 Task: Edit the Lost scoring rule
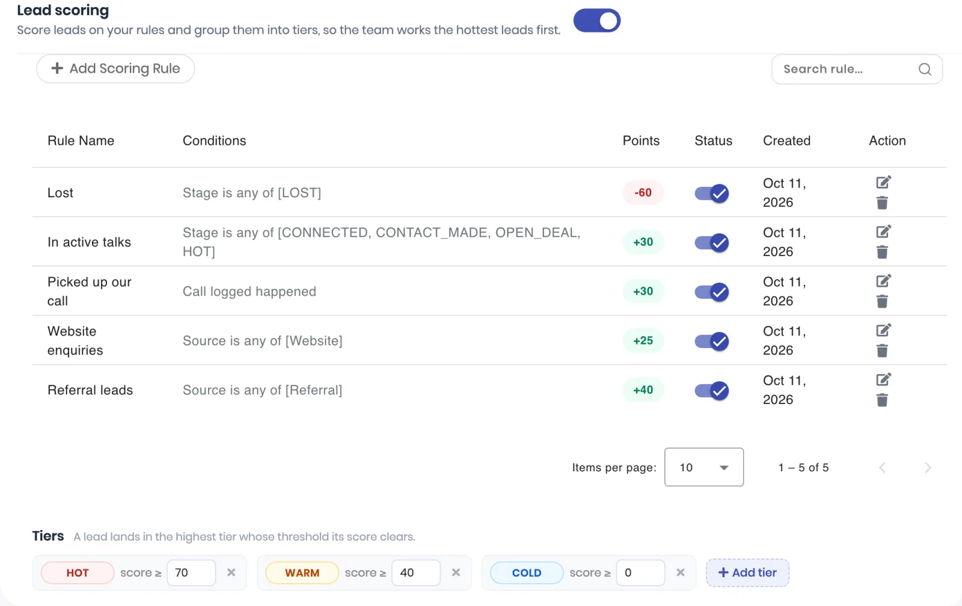pos(883,182)
